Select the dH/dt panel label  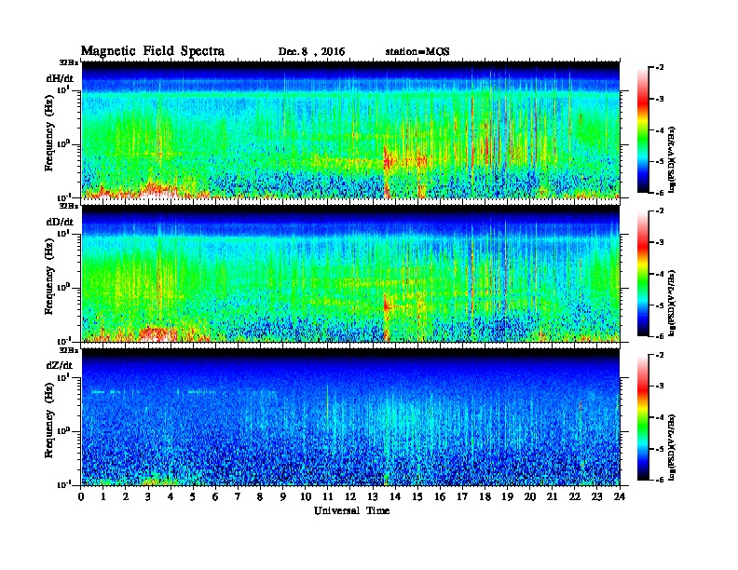(x=60, y=78)
